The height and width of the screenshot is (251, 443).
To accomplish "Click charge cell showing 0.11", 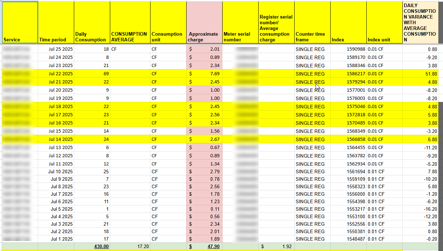I will (204, 209).
